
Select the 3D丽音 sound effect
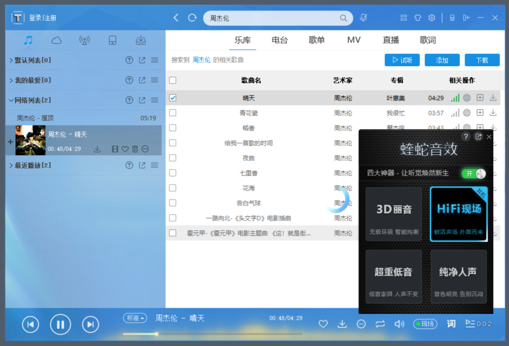coord(394,214)
